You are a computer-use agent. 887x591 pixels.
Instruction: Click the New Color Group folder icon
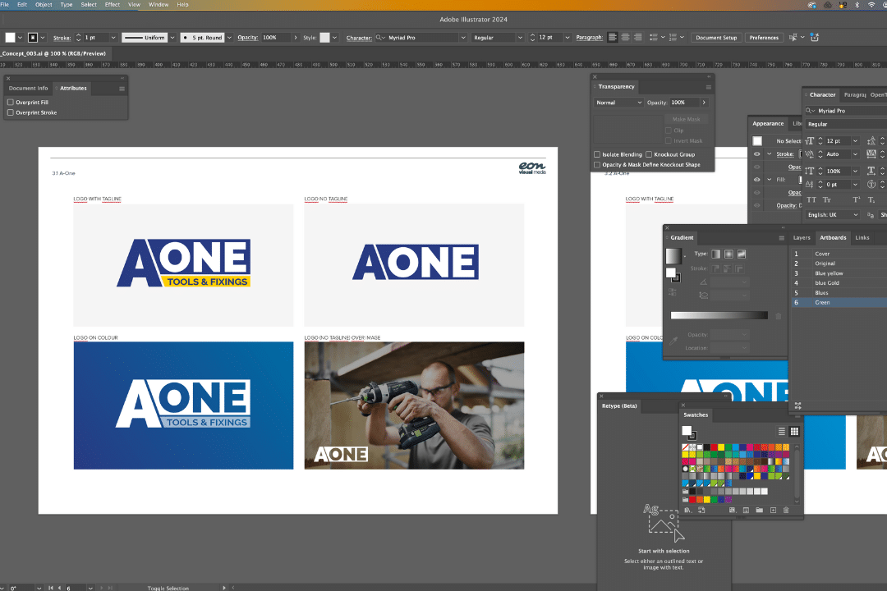tap(760, 510)
